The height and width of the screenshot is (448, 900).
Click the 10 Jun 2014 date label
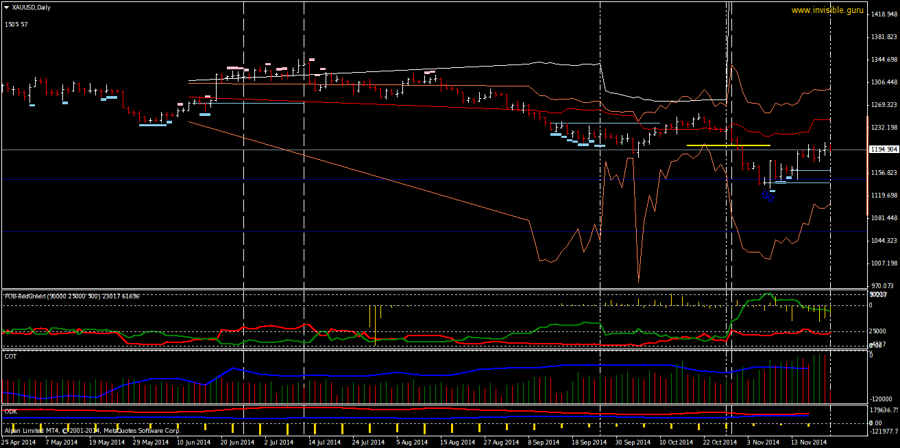194,443
